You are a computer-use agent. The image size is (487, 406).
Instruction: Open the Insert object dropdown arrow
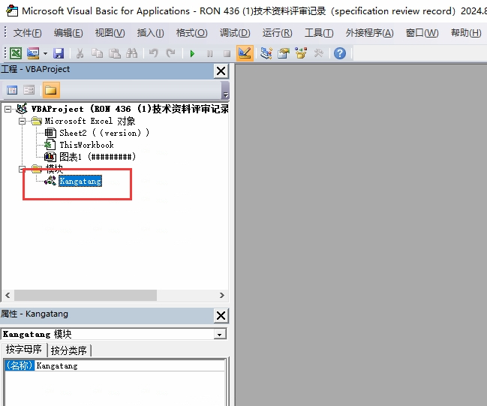tap(45, 53)
